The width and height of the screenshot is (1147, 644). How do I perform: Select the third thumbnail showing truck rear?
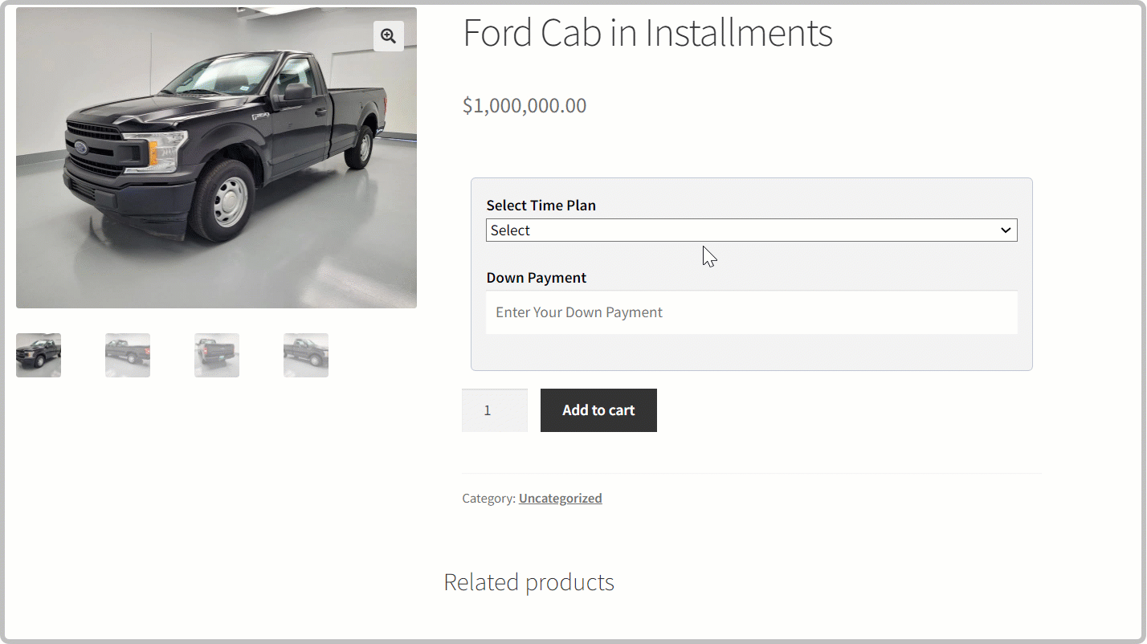217,355
